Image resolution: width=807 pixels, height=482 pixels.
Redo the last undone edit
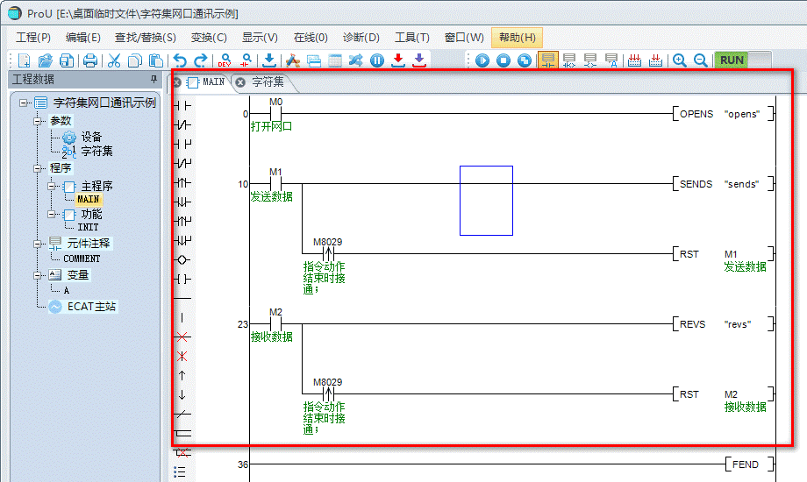(x=201, y=60)
